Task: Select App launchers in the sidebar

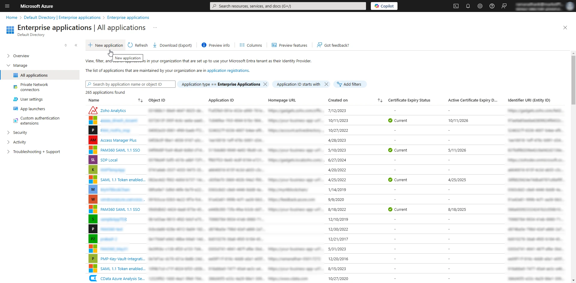Action: [x=33, y=109]
